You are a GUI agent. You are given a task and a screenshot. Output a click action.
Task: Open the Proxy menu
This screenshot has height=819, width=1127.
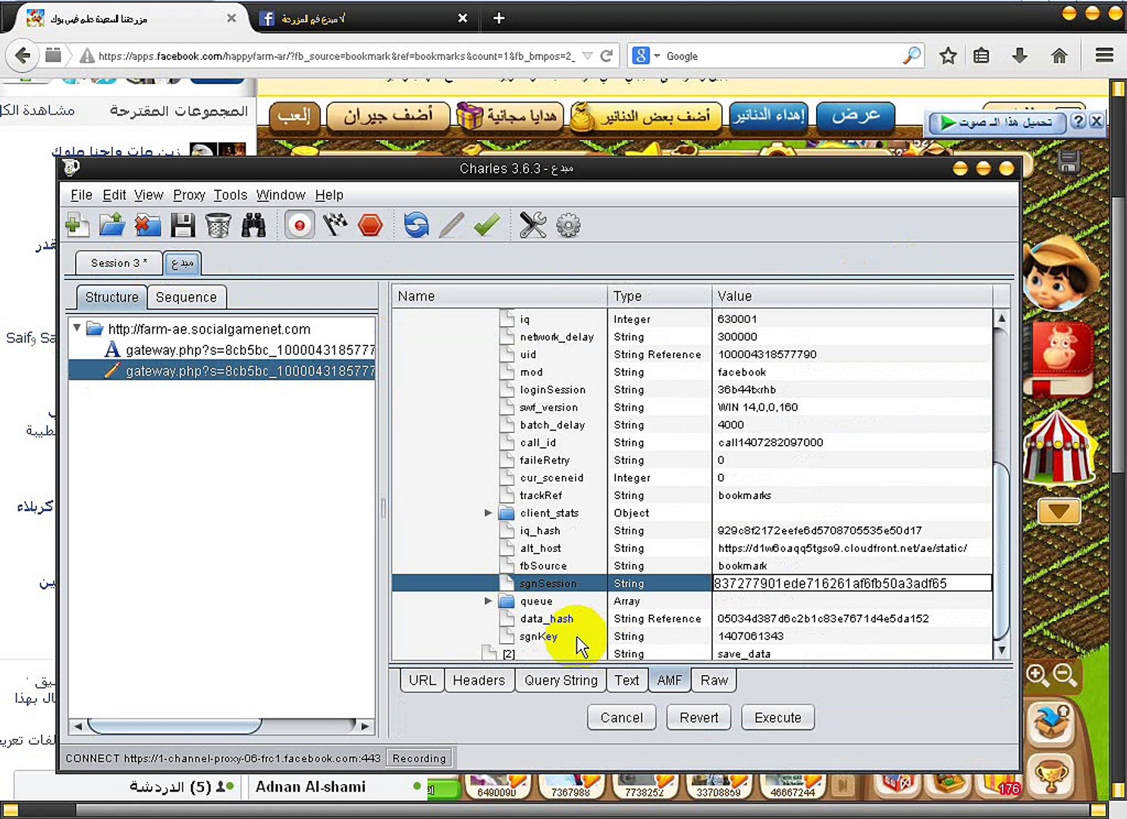(189, 195)
